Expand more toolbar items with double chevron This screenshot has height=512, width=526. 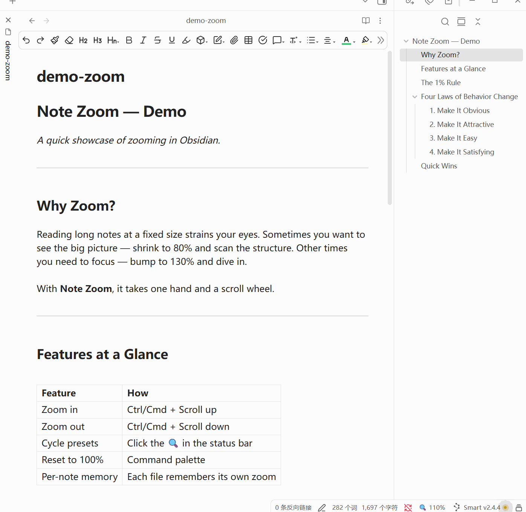click(x=381, y=40)
